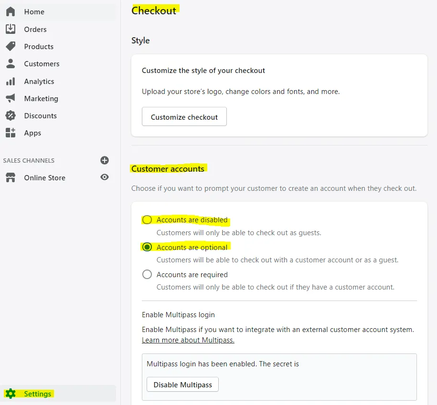This screenshot has width=437, height=405.
Task: Click the Disable Multipass button
Action: (x=182, y=384)
